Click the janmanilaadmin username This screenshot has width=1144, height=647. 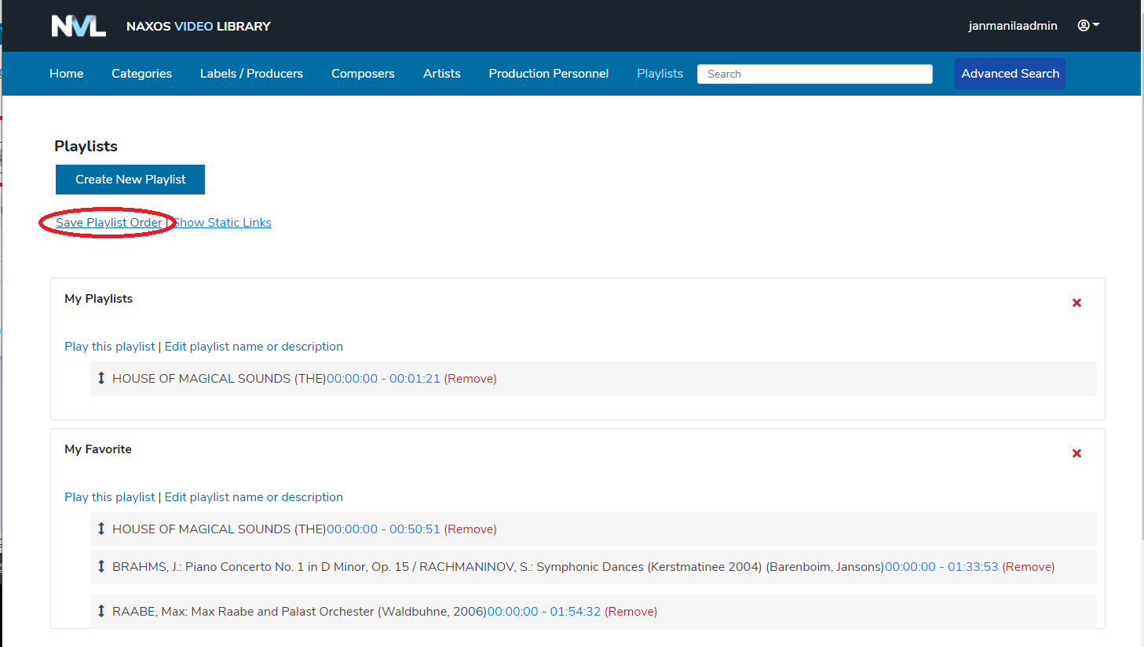coord(1013,26)
